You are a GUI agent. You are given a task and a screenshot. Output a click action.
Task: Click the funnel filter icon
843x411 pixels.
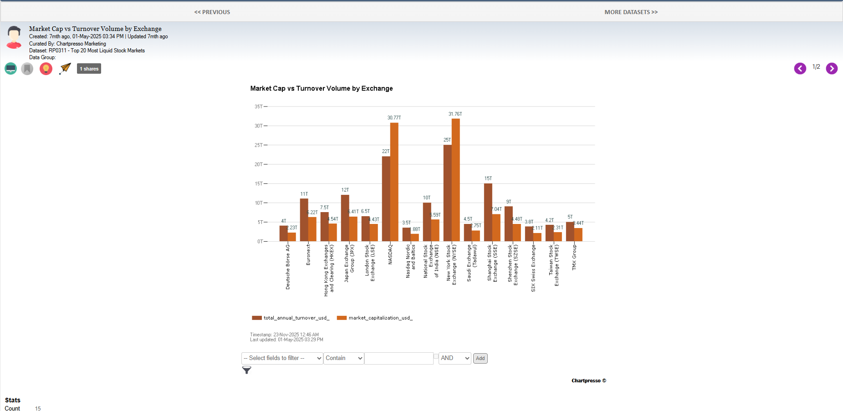tap(246, 370)
